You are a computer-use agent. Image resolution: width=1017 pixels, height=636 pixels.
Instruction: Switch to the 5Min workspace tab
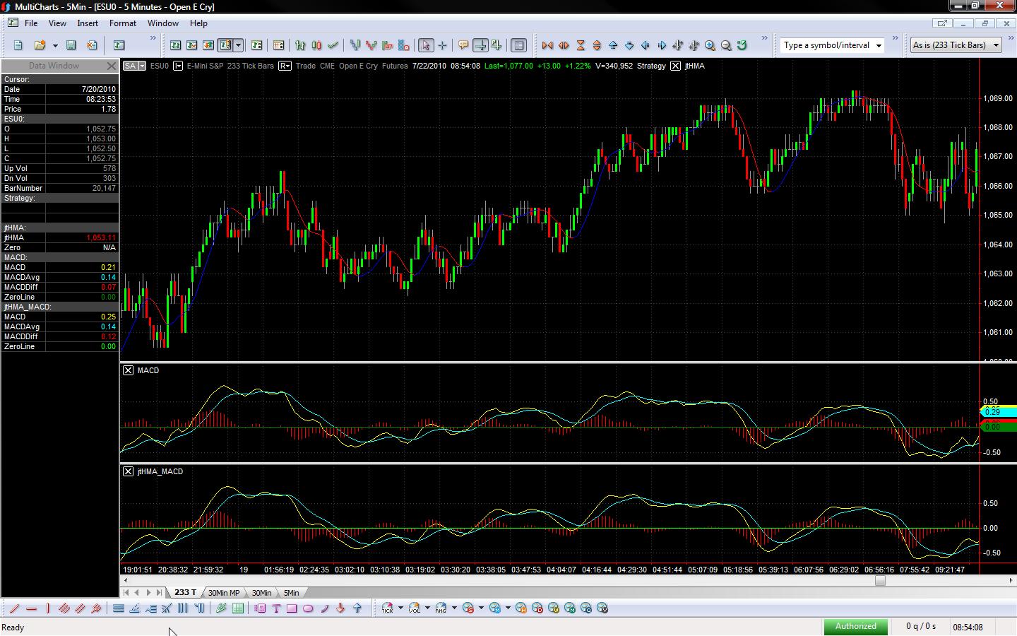point(291,593)
